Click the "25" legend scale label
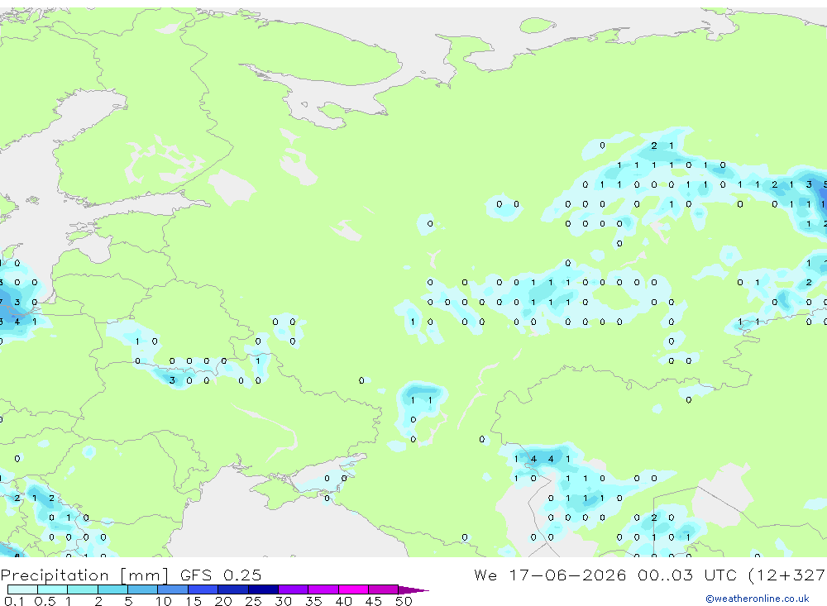This screenshot has width=827, height=606. pos(253,601)
